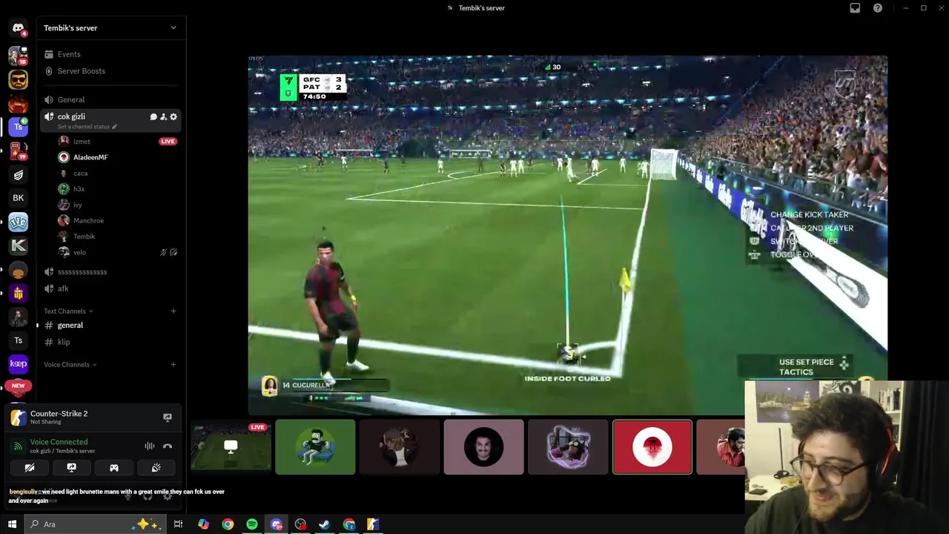Open the purple level-up server icon
The height and width of the screenshot is (534, 949).
(18, 293)
